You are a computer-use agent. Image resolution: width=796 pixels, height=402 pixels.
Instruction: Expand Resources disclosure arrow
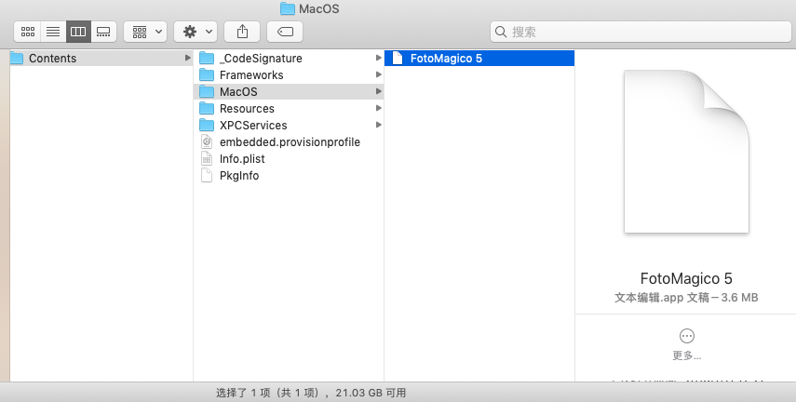(x=378, y=108)
